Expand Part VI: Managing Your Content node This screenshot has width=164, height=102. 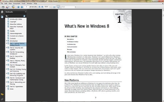[7, 65]
